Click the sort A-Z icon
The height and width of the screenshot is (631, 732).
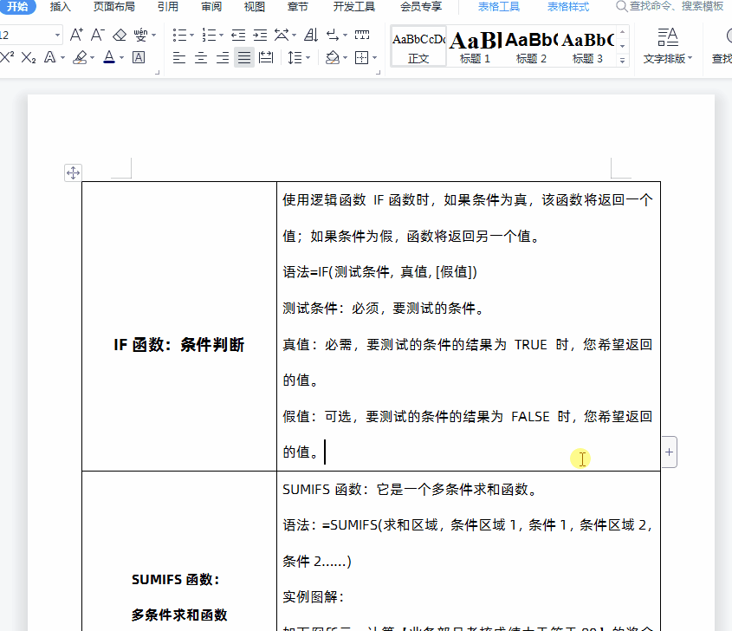pyautogui.click(x=311, y=35)
